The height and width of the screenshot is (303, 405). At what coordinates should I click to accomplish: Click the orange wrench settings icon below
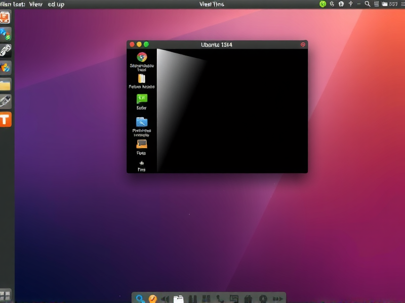coord(152,297)
